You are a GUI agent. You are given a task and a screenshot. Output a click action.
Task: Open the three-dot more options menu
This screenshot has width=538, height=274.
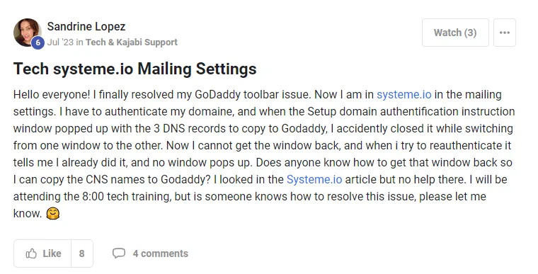[x=504, y=33]
